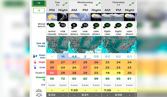The width and height of the screenshot is (167, 97).
Task: Select Tuesday PM humidity 58
Action: [52, 79]
